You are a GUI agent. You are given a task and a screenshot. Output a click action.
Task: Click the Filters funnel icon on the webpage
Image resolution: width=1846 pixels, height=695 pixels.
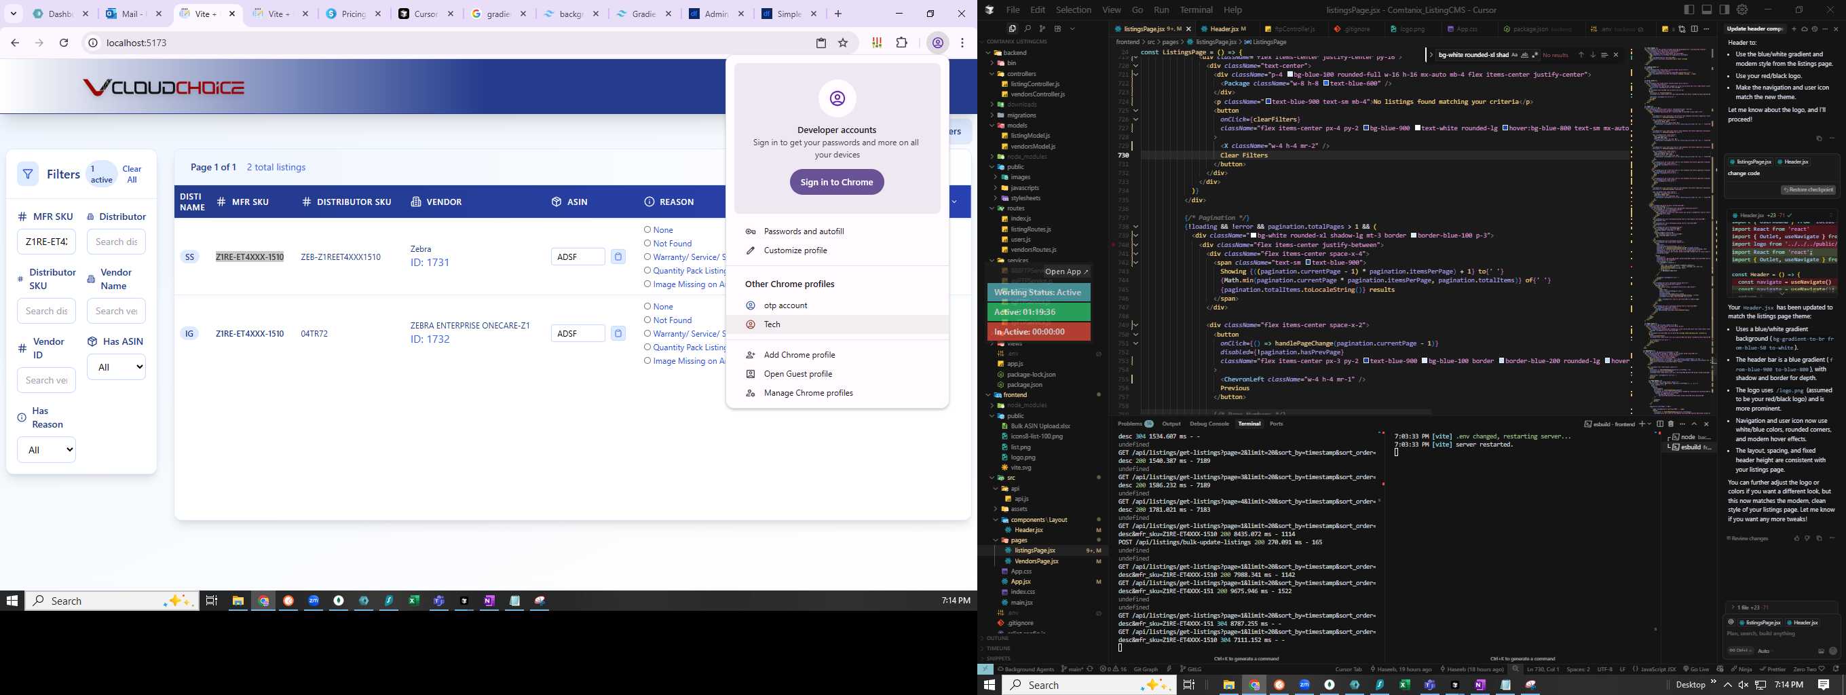click(x=28, y=174)
